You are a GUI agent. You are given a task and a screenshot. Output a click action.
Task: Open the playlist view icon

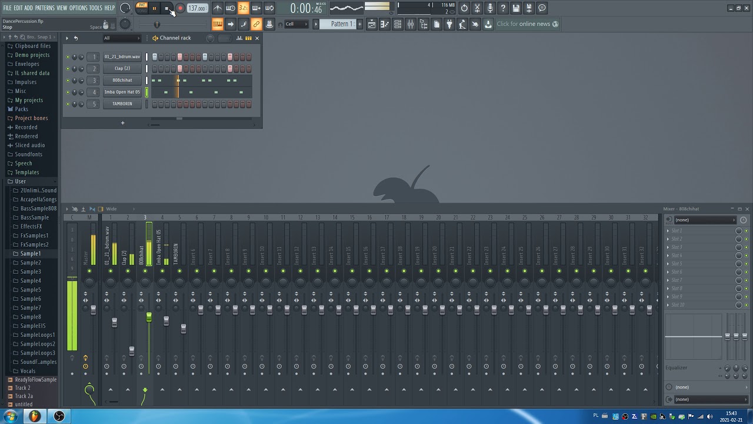click(x=372, y=24)
